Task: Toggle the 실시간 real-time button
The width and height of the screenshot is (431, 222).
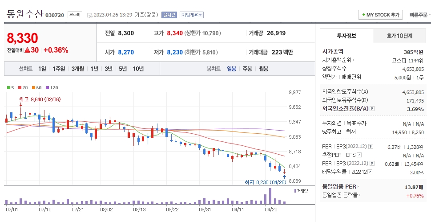Action: [x=169, y=15]
